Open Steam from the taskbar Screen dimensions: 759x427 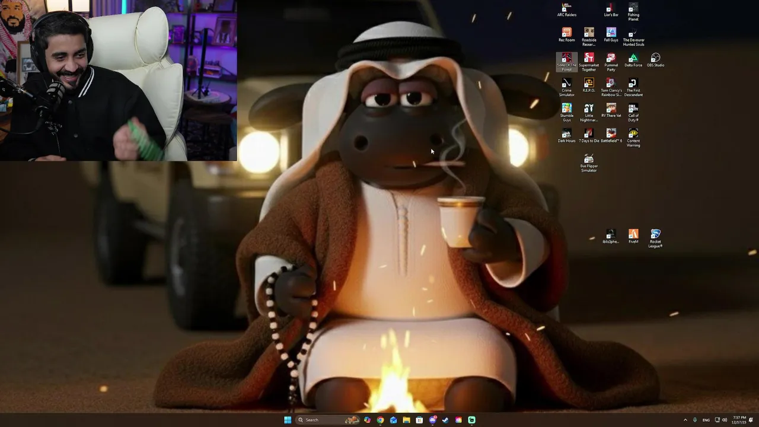pos(445,420)
